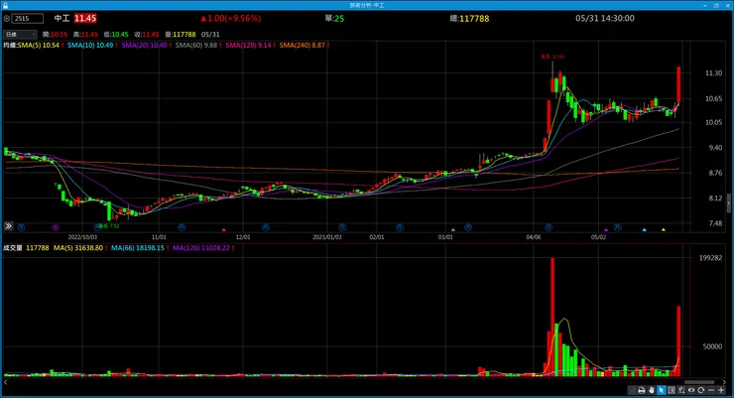Click the stock code field 2515
Viewport: 734px width, 398px height.
28,18
